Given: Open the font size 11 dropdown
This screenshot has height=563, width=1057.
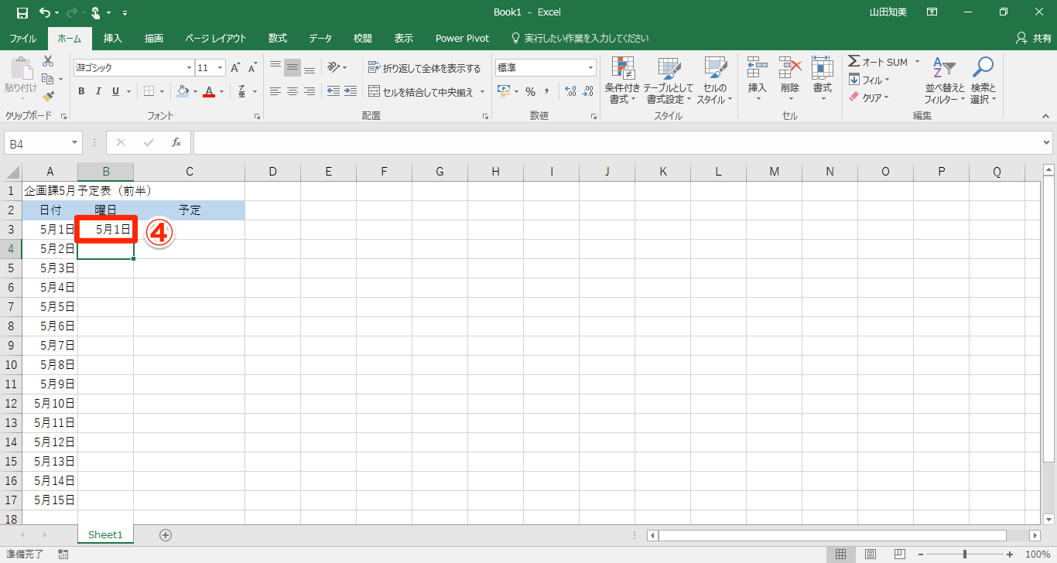Looking at the screenshot, I should coord(221,68).
